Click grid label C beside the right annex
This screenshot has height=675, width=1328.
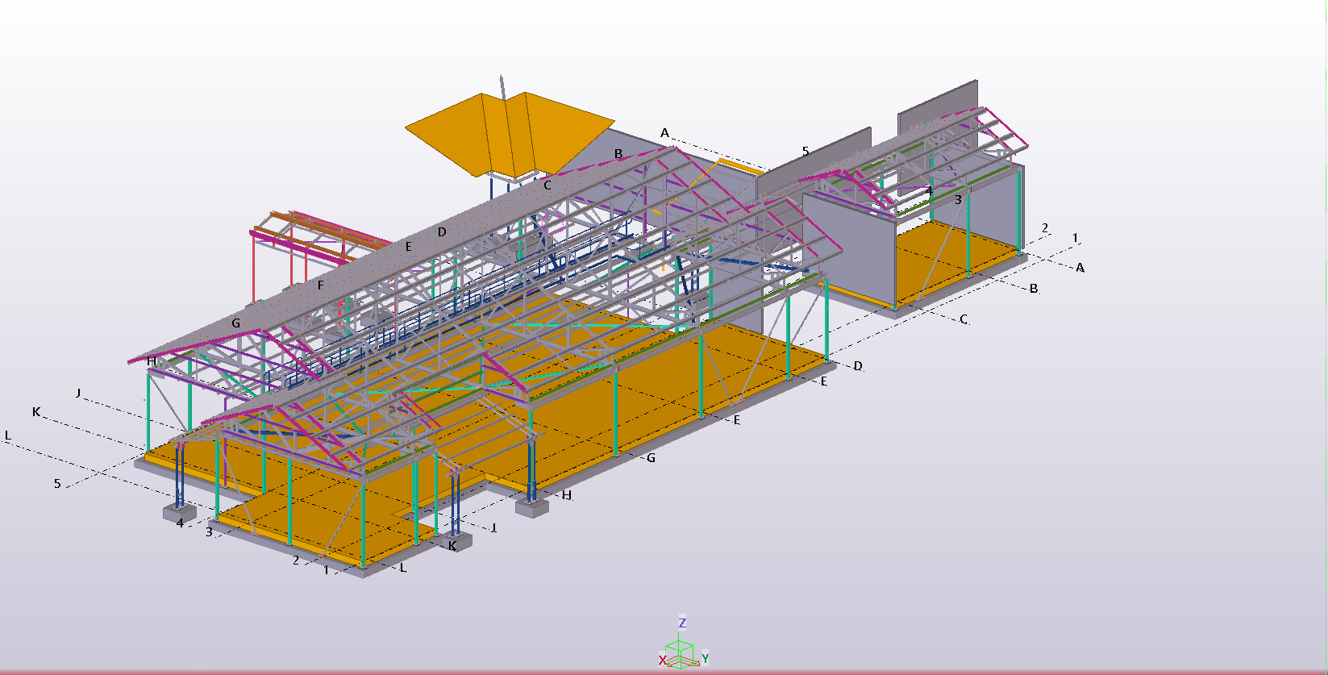tap(964, 319)
